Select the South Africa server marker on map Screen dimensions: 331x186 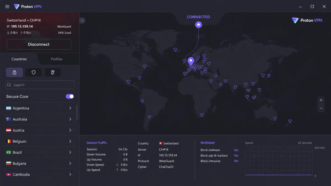202,115
